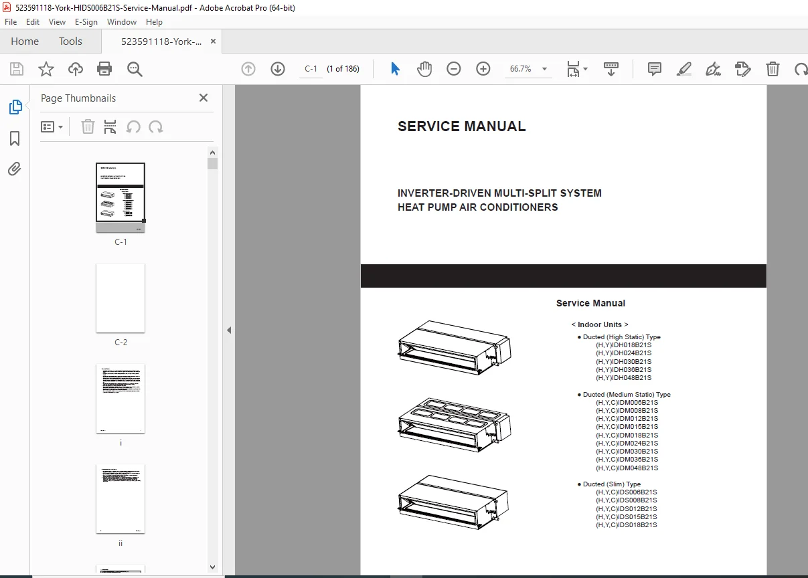Image resolution: width=808 pixels, height=578 pixels.
Task: Go to the next page with down arrow
Action: (x=278, y=69)
